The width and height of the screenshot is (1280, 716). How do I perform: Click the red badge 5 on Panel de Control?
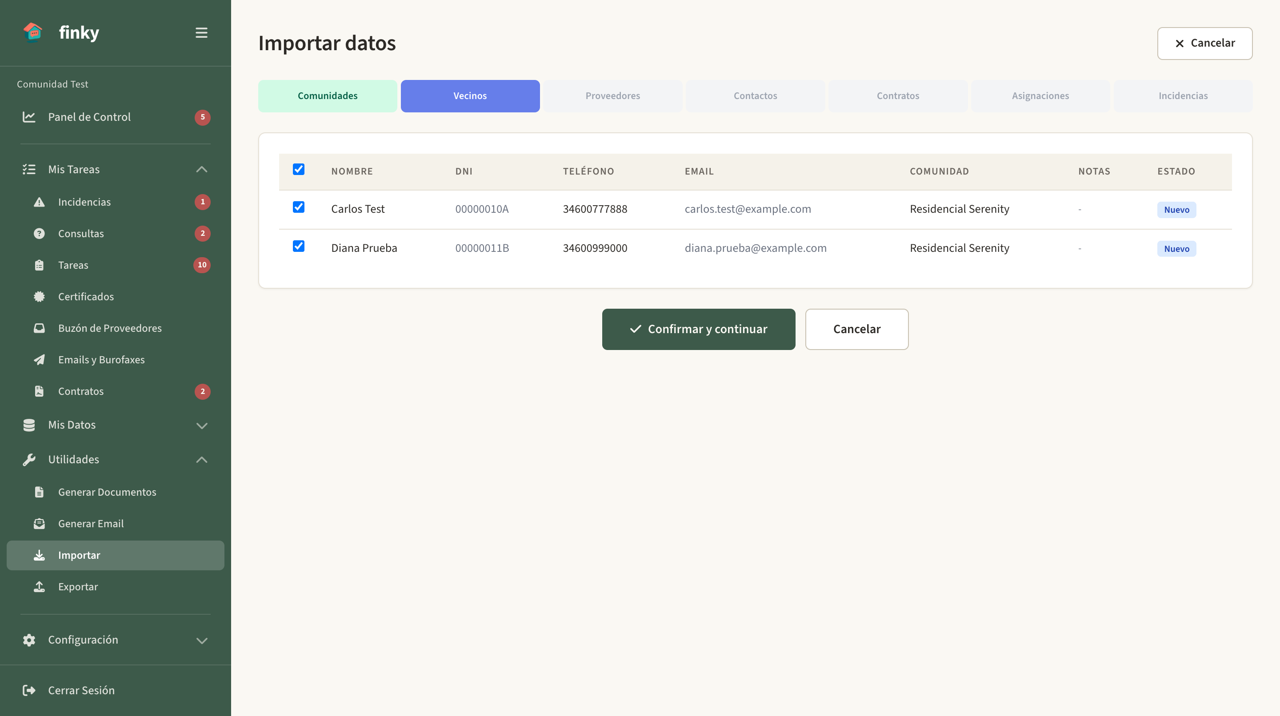pyautogui.click(x=202, y=117)
